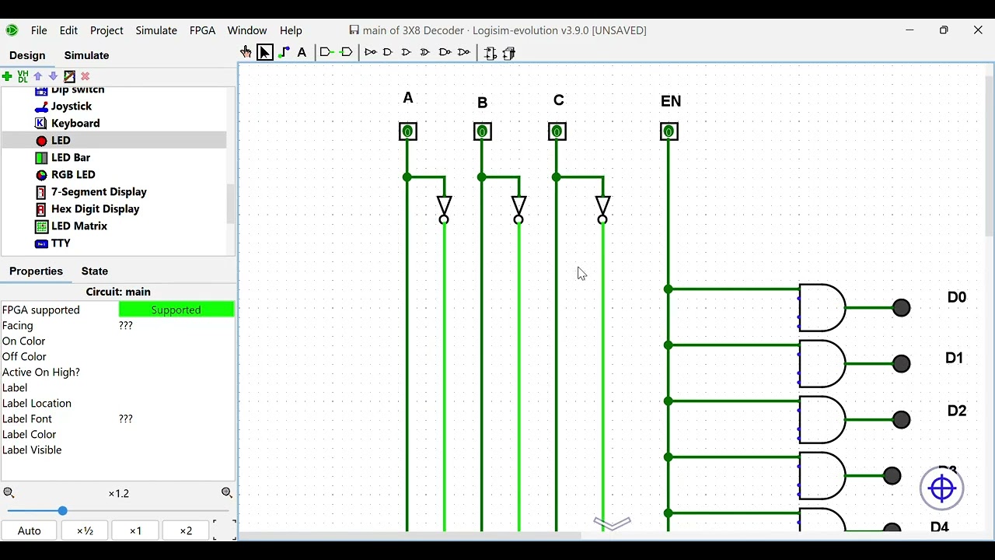Pick the Output Pin toolbar icon
Image resolution: width=995 pixels, height=560 pixels.
point(347,52)
